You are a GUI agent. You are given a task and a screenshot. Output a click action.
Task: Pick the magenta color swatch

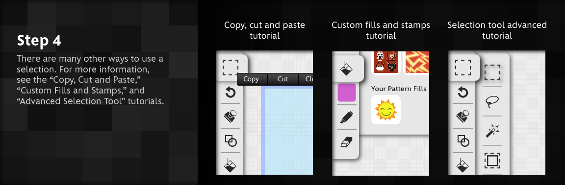click(x=347, y=92)
